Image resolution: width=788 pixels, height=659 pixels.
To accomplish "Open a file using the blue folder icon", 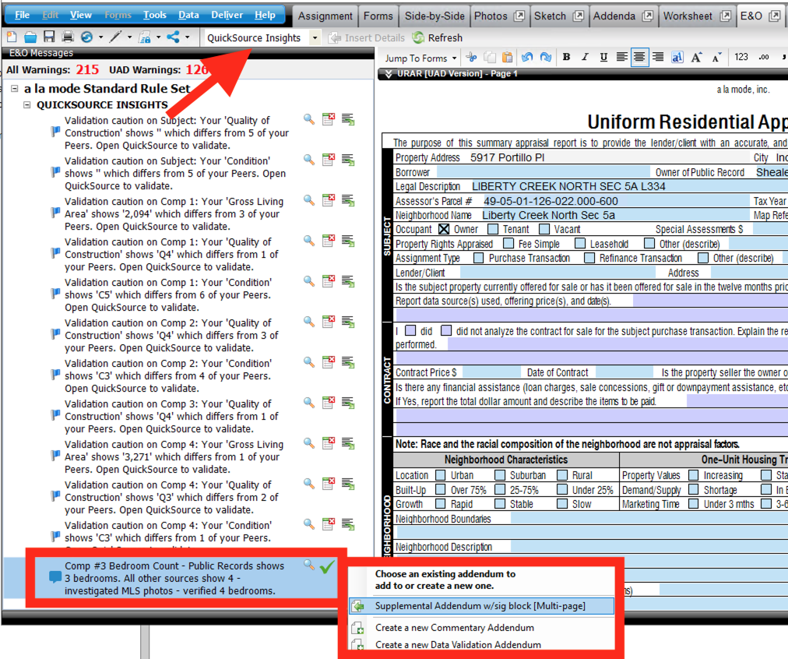I will 30,37.
